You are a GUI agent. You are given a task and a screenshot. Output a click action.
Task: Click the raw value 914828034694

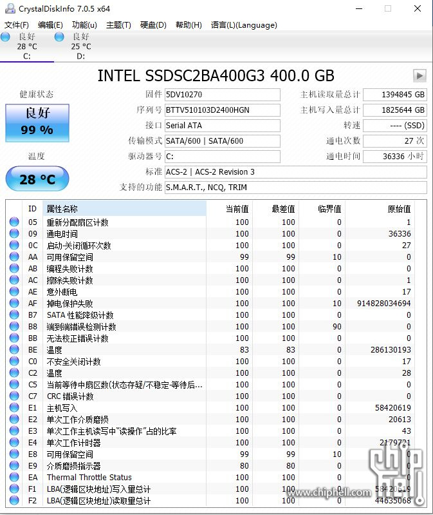point(383,303)
